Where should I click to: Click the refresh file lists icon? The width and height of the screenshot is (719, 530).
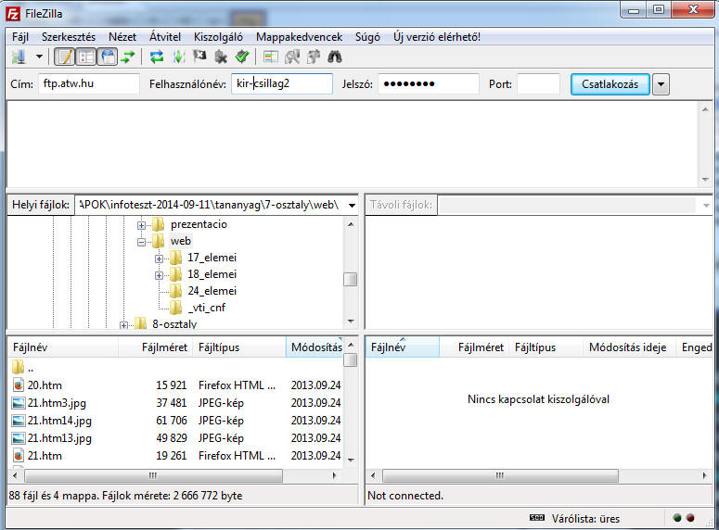pos(157,57)
